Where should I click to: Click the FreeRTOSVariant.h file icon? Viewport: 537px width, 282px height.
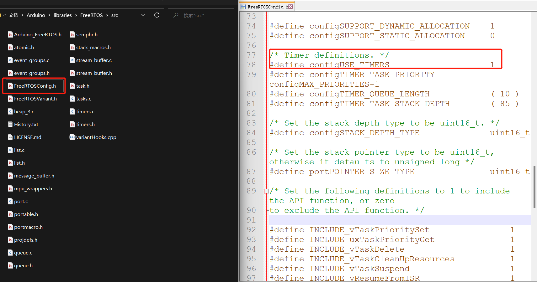tap(10, 99)
